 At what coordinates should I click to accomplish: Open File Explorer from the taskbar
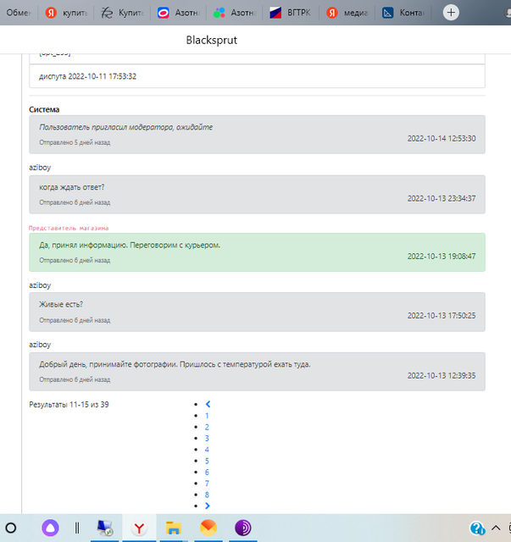pyautogui.click(x=174, y=528)
